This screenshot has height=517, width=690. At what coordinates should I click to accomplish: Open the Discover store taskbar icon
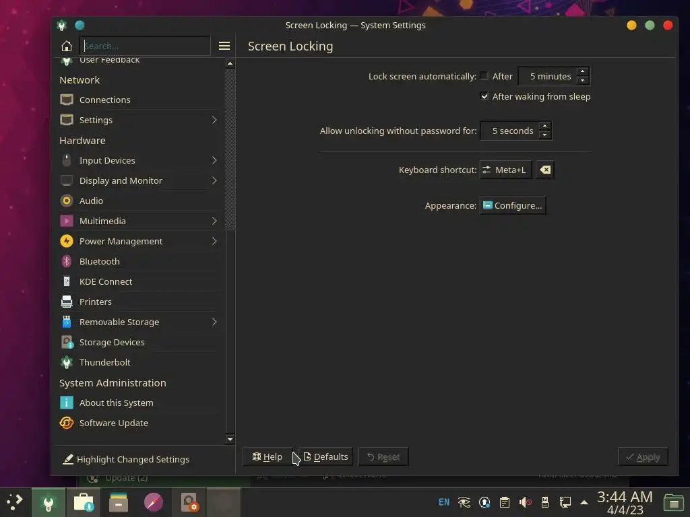pyautogui.click(x=84, y=502)
